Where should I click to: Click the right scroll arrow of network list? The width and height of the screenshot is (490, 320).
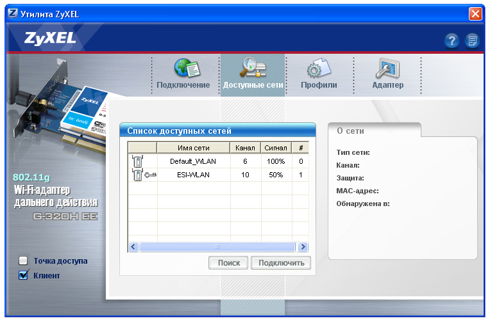[x=303, y=246]
